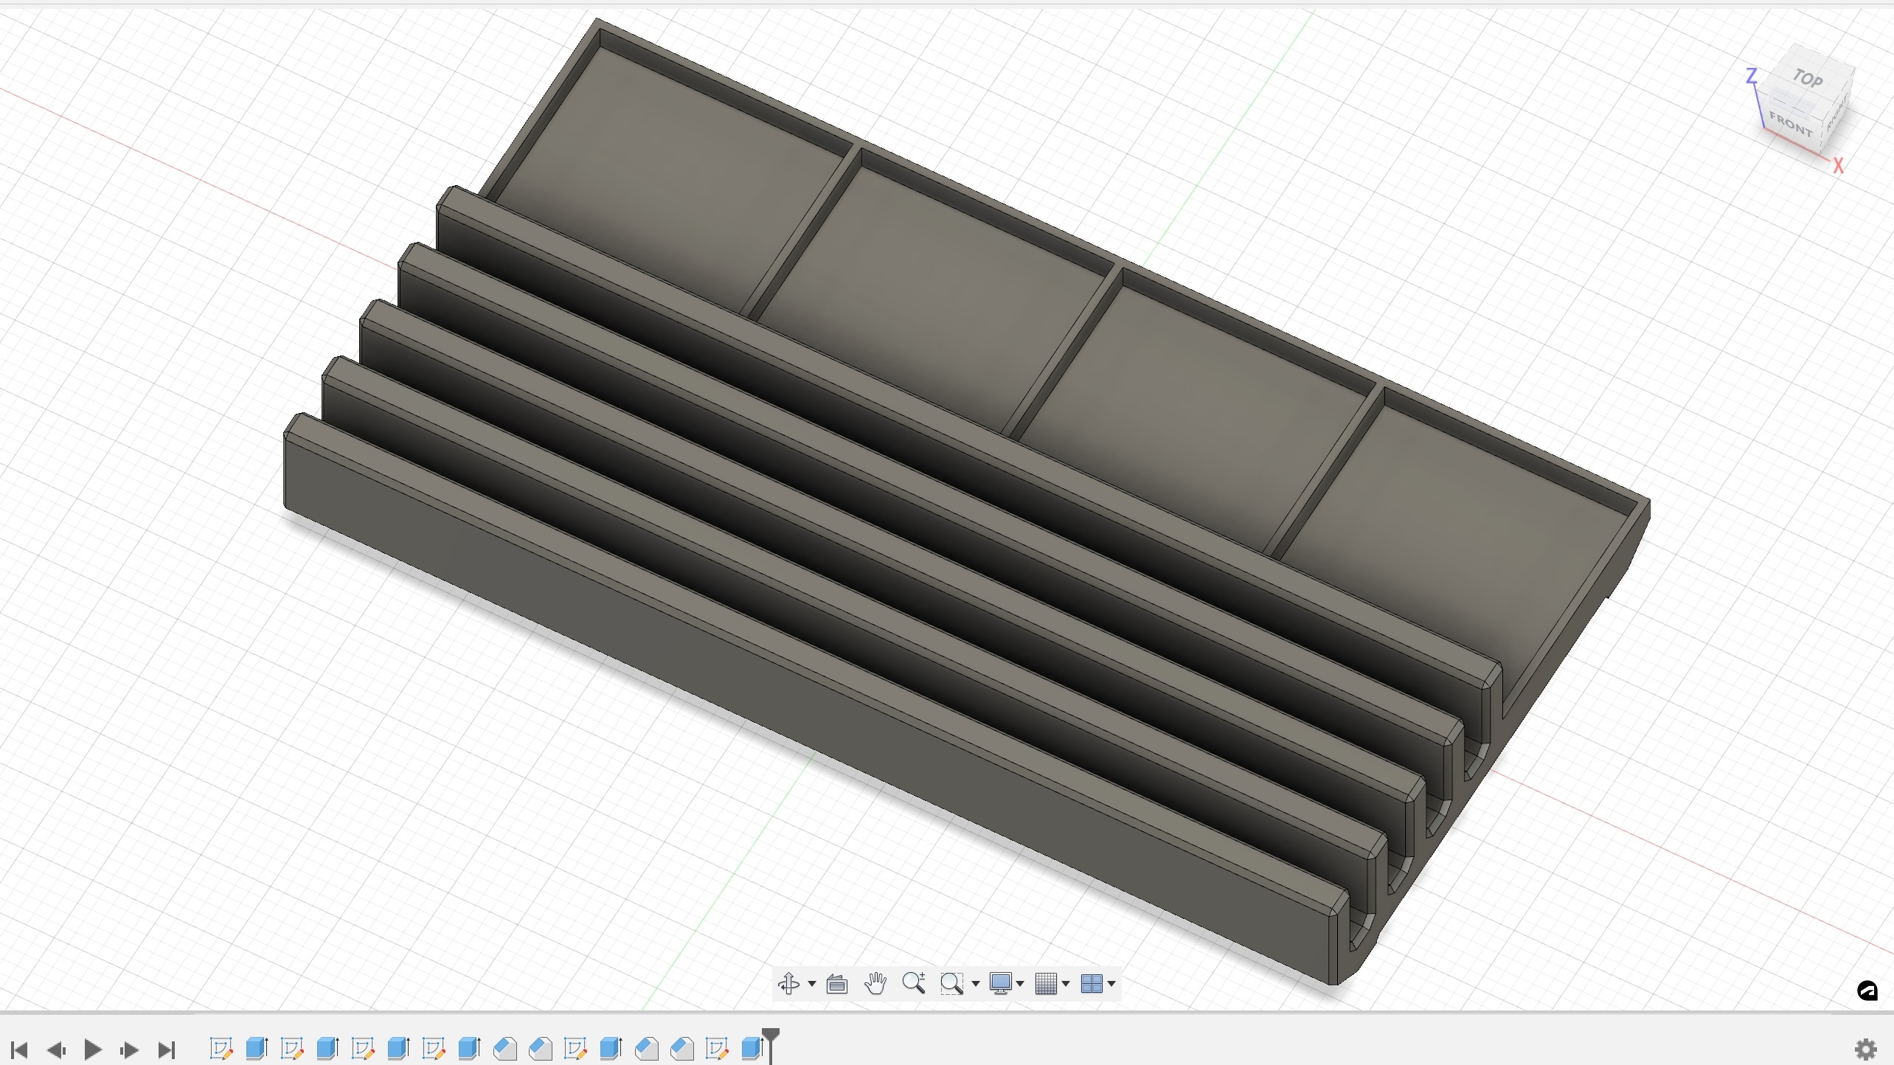1894x1065 pixels.
Task: Click the black Autodesk badge icon
Action: pos(1867,991)
